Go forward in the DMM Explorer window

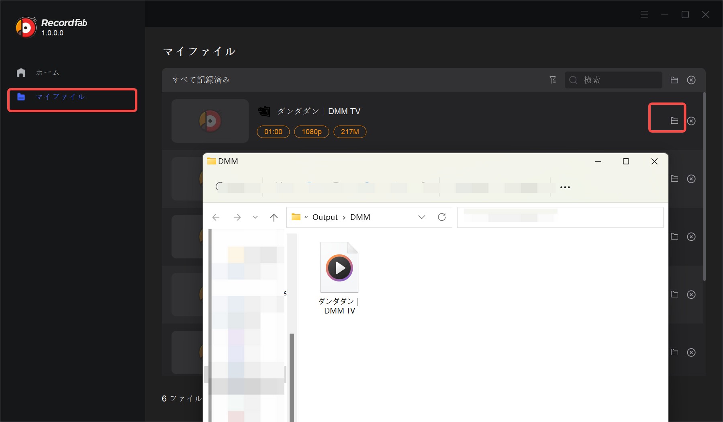237,217
